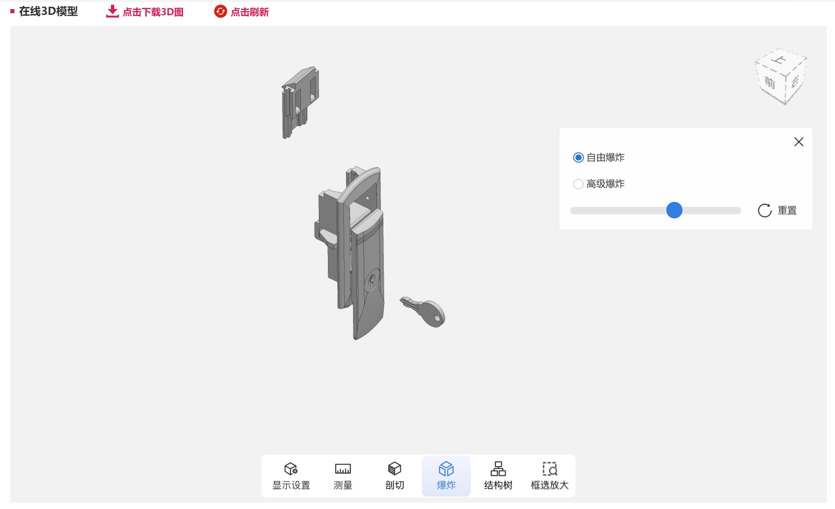Image resolution: width=835 pixels, height=509 pixels.
Task: Click the red refresh circle icon
Action: click(x=221, y=12)
